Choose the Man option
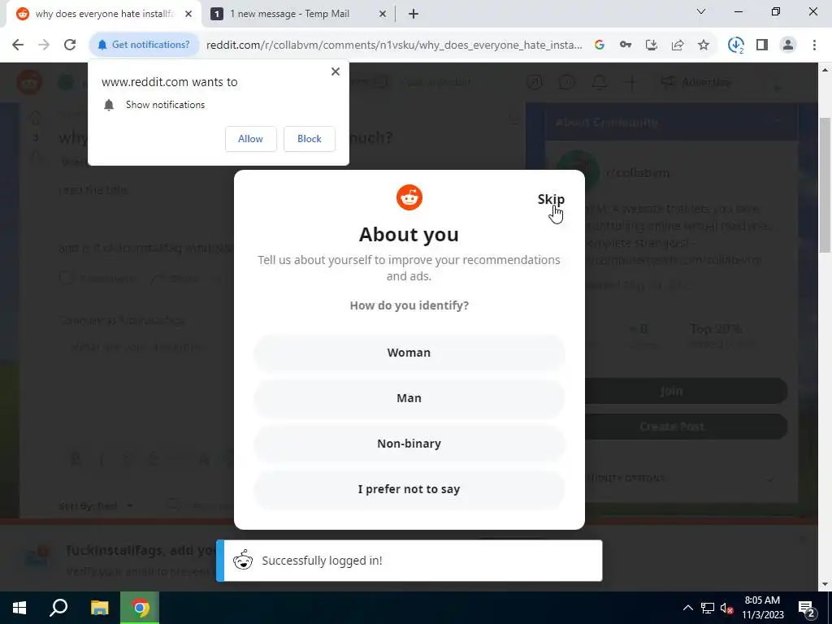Image resolution: width=832 pixels, height=624 pixels. click(x=409, y=398)
